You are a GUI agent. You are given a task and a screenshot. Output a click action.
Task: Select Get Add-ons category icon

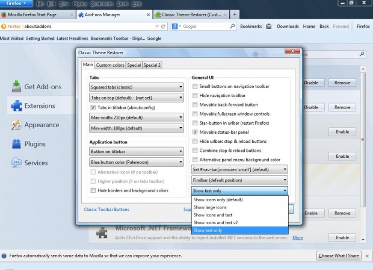point(16,87)
